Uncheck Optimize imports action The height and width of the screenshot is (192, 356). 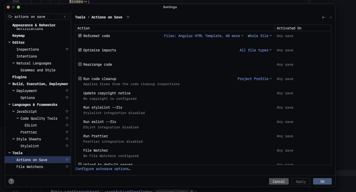(x=80, y=50)
